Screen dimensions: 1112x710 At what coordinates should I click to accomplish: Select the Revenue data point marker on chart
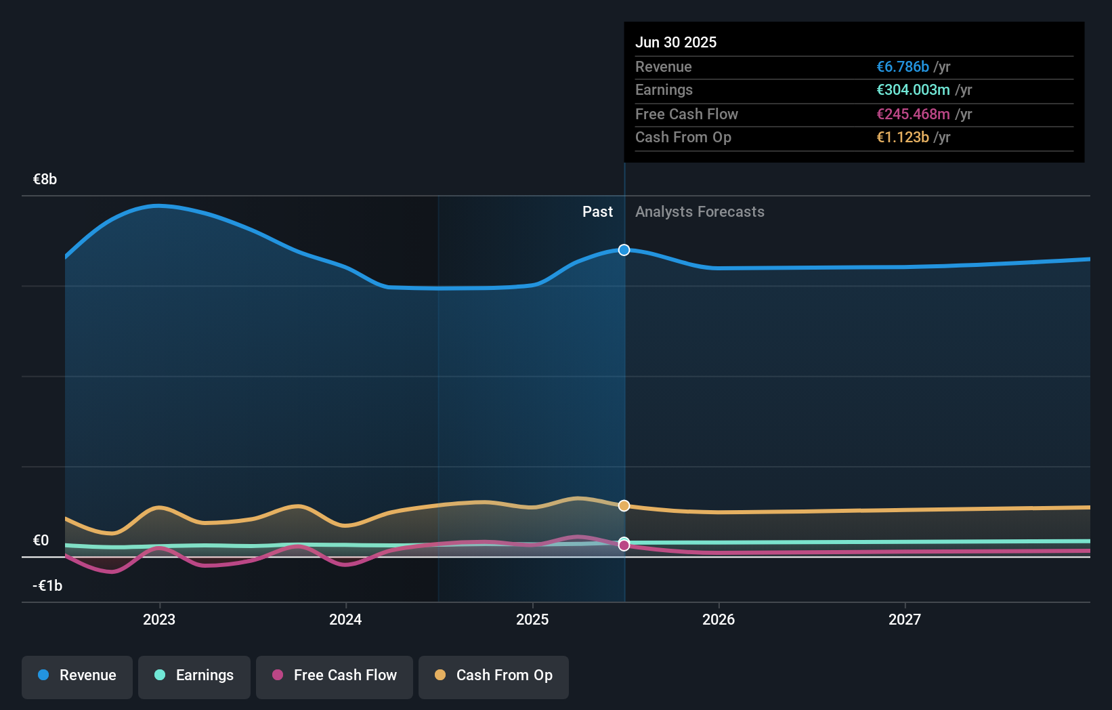tap(623, 249)
